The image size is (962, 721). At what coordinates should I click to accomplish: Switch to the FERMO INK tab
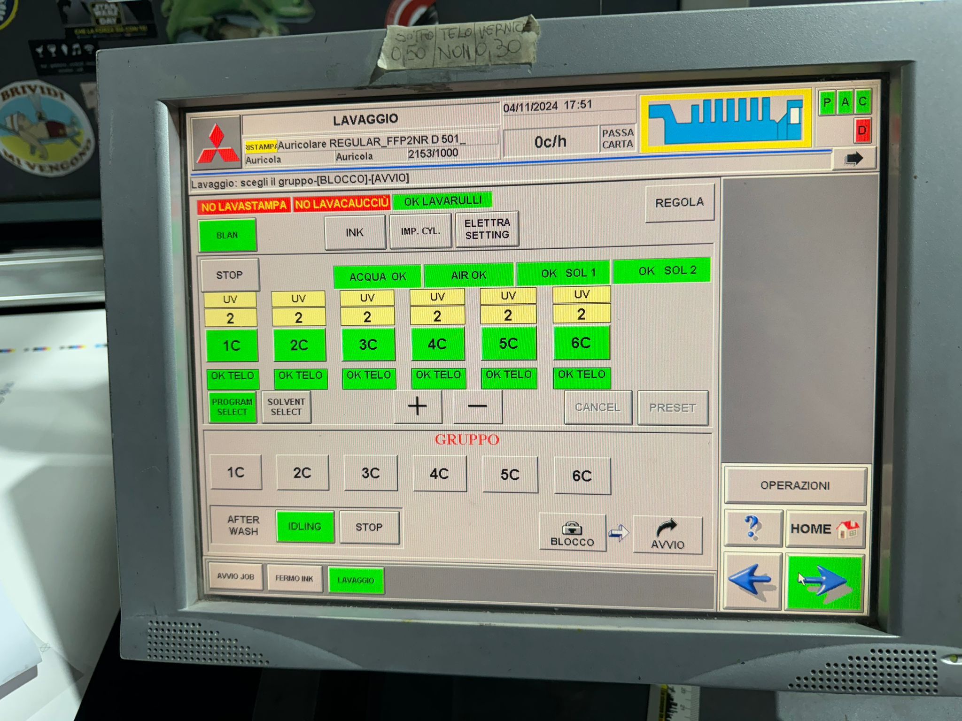click(294, 578)
